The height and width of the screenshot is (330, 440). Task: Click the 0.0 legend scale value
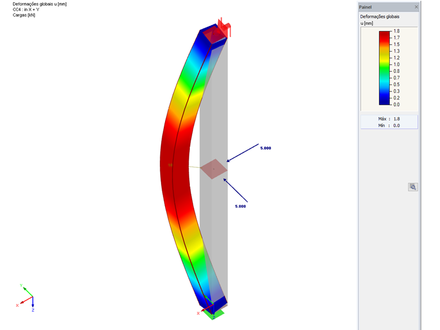[396, 105]
